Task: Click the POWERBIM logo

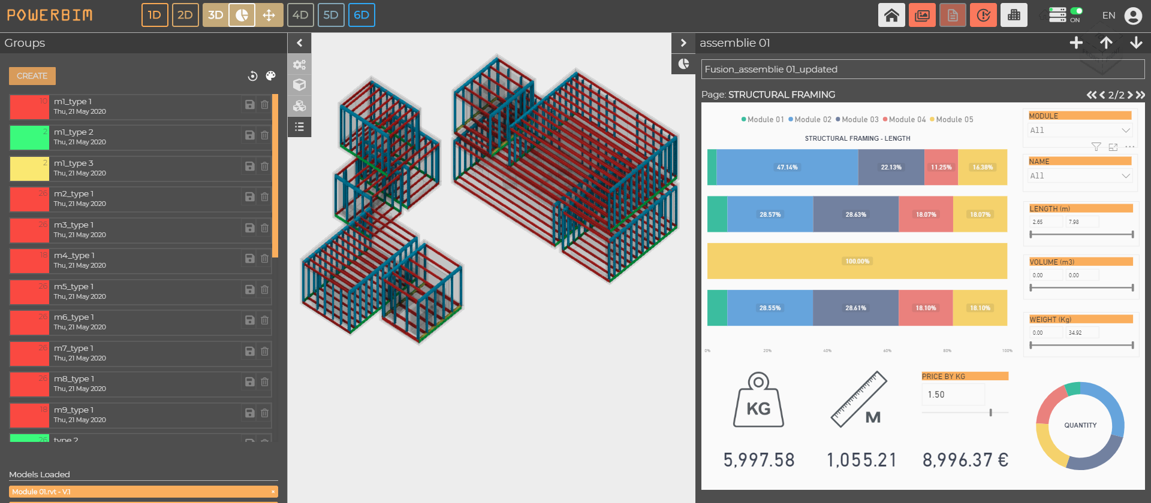Action: tap(50, 15)
